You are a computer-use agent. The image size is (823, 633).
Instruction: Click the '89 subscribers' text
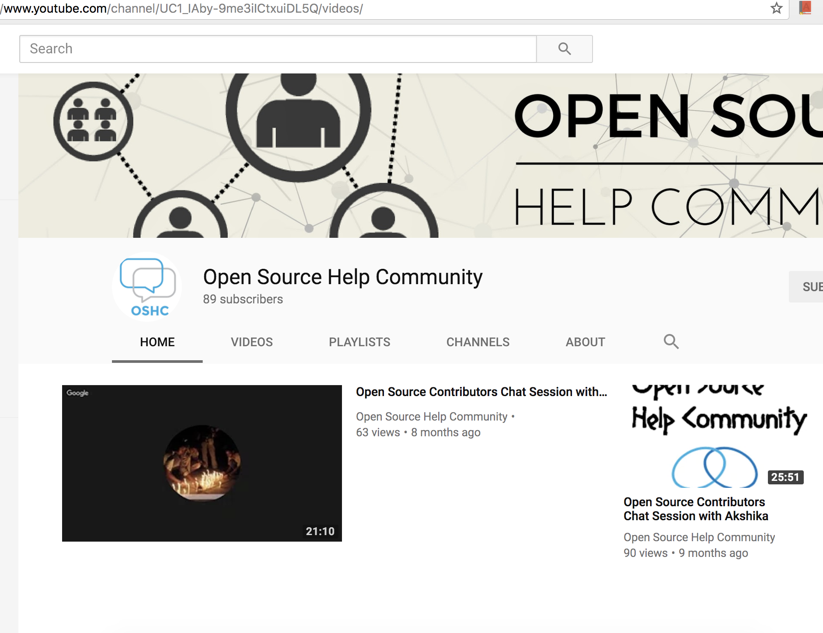tap(243, 299)
